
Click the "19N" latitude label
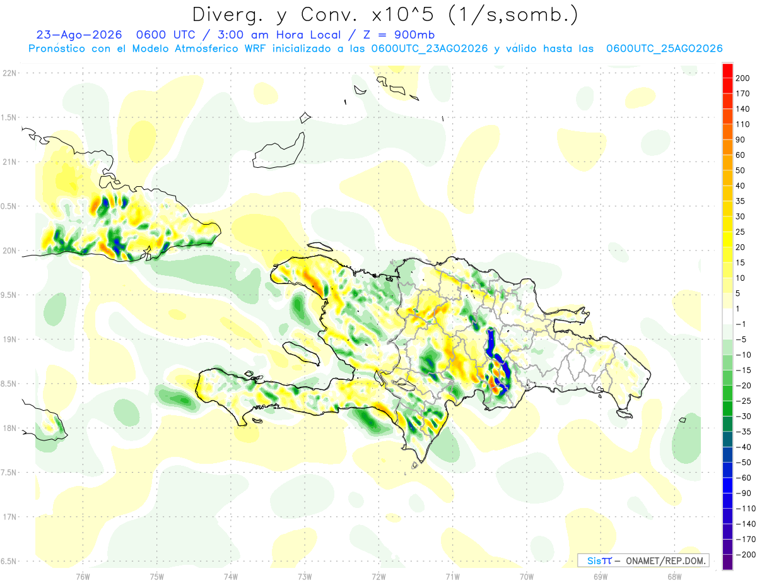9,339
